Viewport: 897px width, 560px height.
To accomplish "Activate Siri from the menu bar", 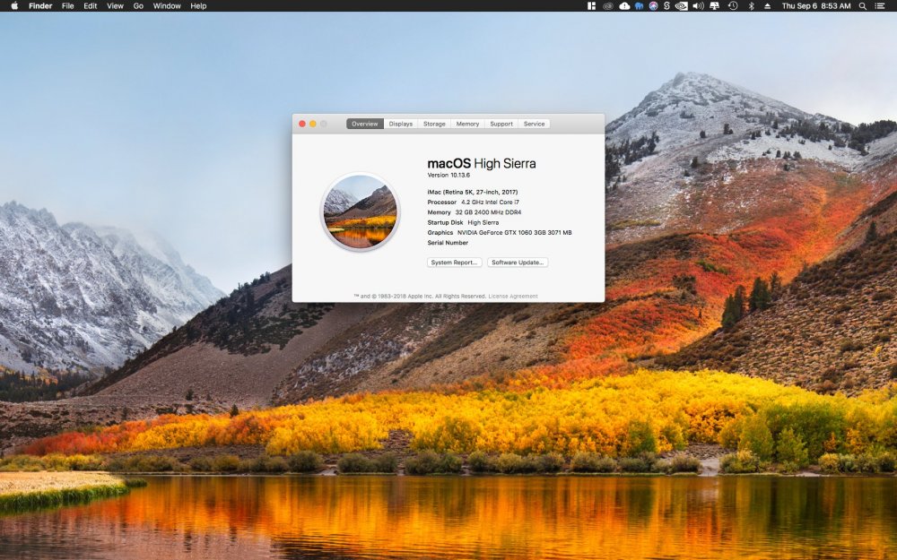I will (653, 5).
